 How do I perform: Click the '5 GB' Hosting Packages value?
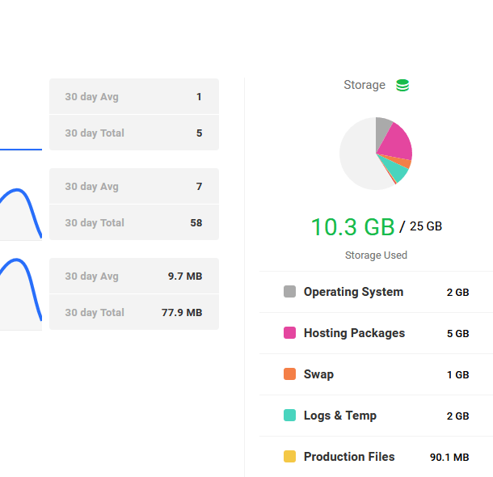click(x=457, y=334)
